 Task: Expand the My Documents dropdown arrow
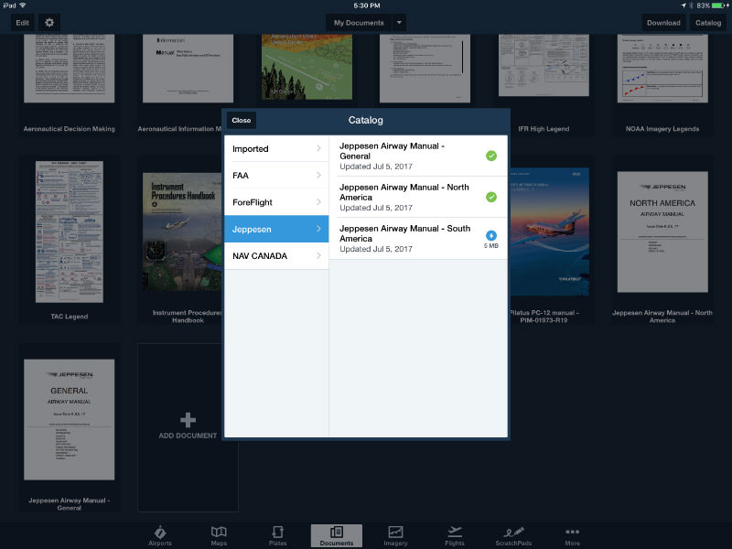399,22
